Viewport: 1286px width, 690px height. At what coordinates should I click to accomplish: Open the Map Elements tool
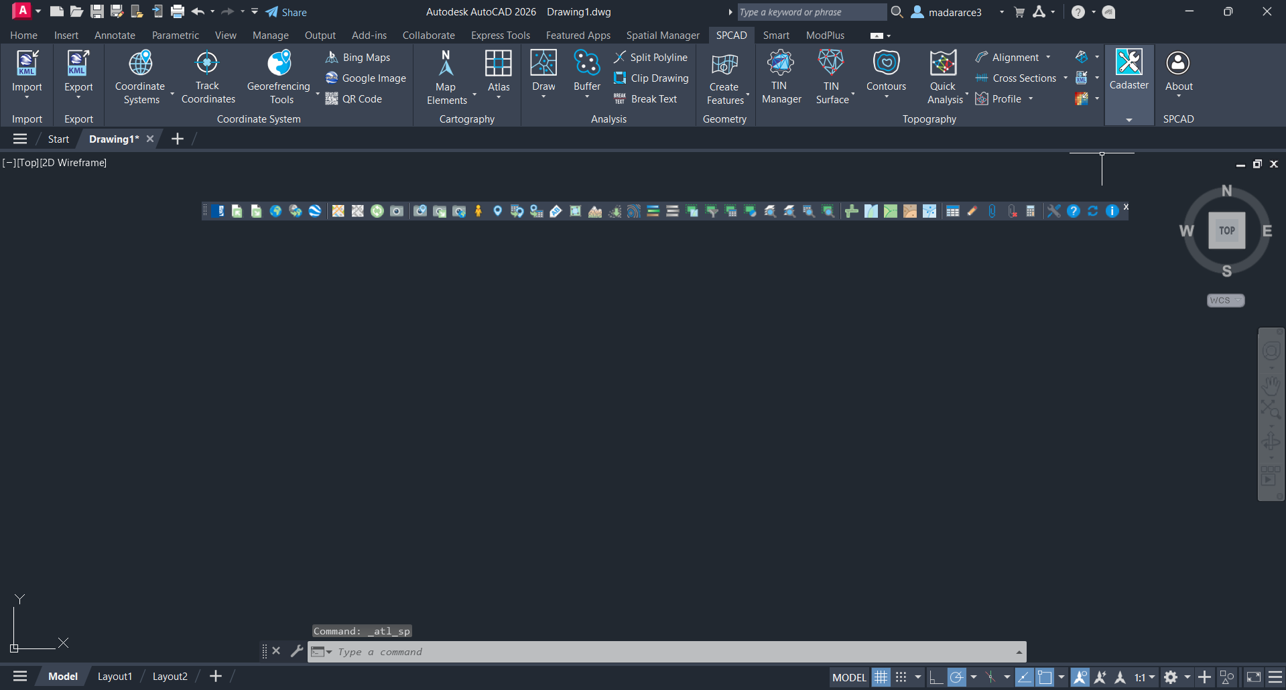coord(446,77)
